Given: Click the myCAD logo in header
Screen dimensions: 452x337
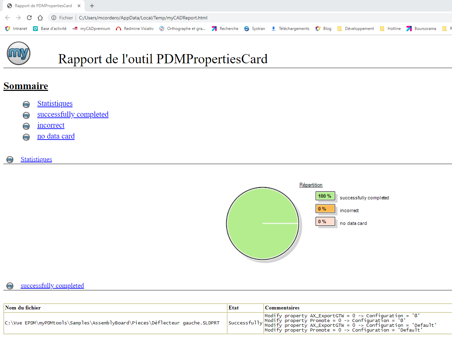Looking at the screenshot, I should pos(19,53).
